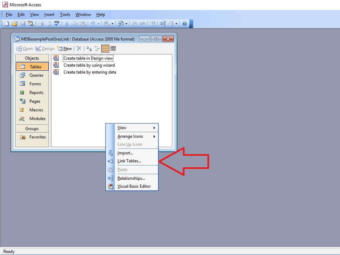Open Microsoft Access Help via the question mark icon

185,24
